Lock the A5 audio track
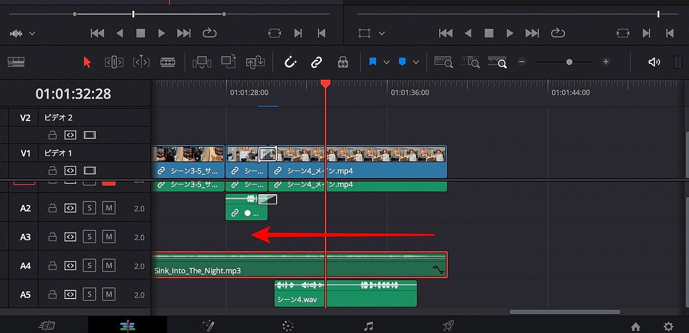The height and width of the screenshot is (333, 689). [52, 294]
